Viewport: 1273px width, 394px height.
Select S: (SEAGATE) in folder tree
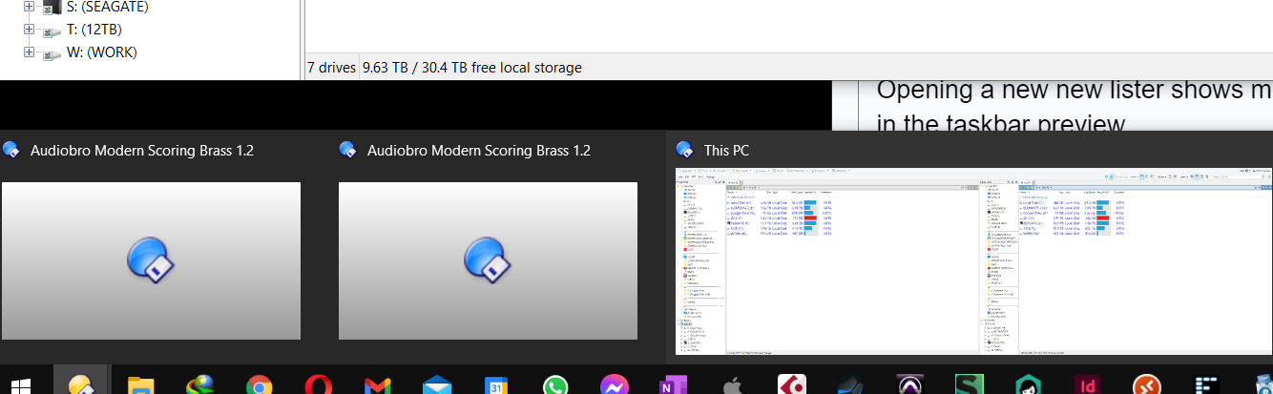point(107,7)
